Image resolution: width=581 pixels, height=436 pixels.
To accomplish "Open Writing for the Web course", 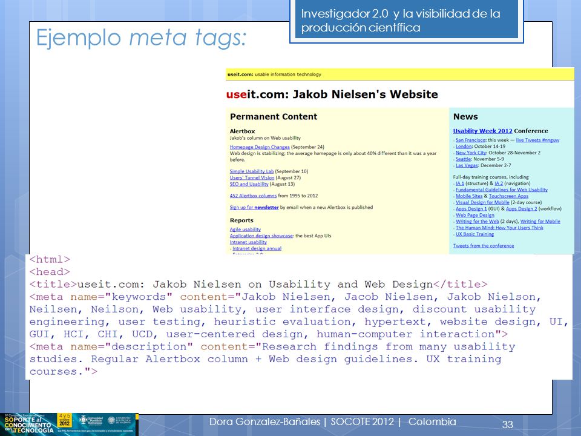I will (x=478, y=222).
